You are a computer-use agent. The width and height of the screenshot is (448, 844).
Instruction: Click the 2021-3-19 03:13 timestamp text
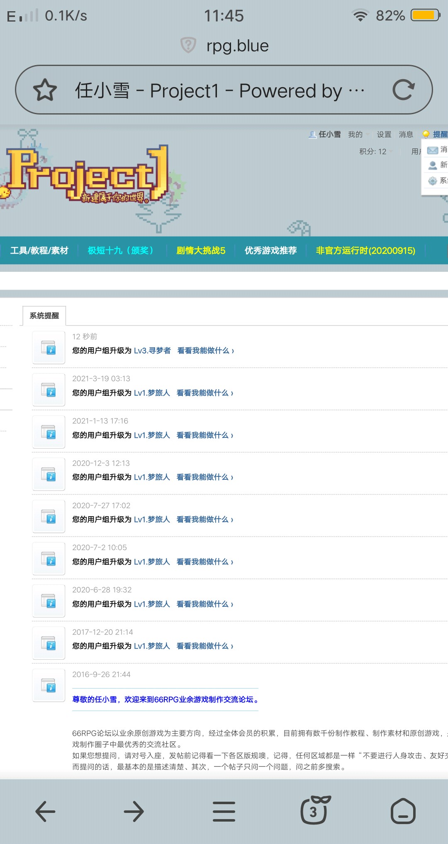[x=101, y=378]
